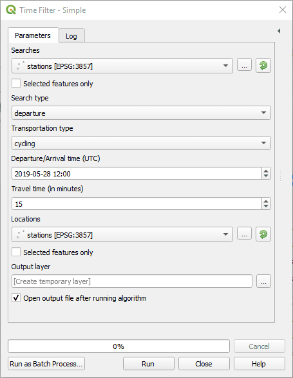Expand the Search type departure dropdown
This screenshot has height=378, width=293.
(x=141, y=113)
